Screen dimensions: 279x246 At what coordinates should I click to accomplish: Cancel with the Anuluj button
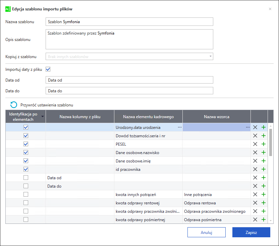click(207, 232)
